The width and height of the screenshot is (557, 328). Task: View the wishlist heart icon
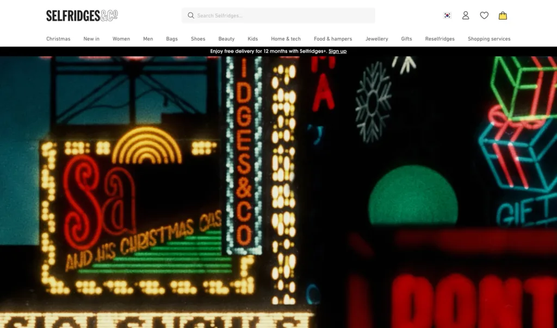(x=484, y=16)
